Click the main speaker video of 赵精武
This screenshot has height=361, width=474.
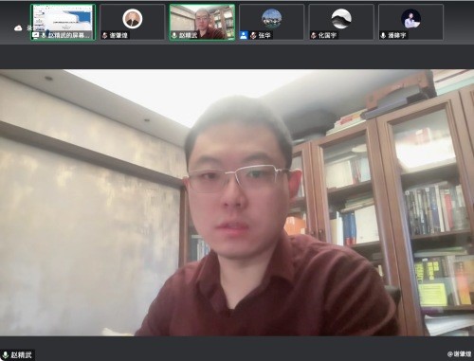(237, 203)
